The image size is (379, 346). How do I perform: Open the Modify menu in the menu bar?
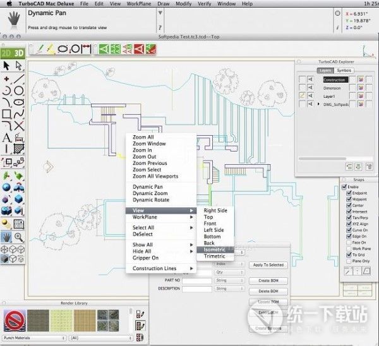click(x=184, y=4)
